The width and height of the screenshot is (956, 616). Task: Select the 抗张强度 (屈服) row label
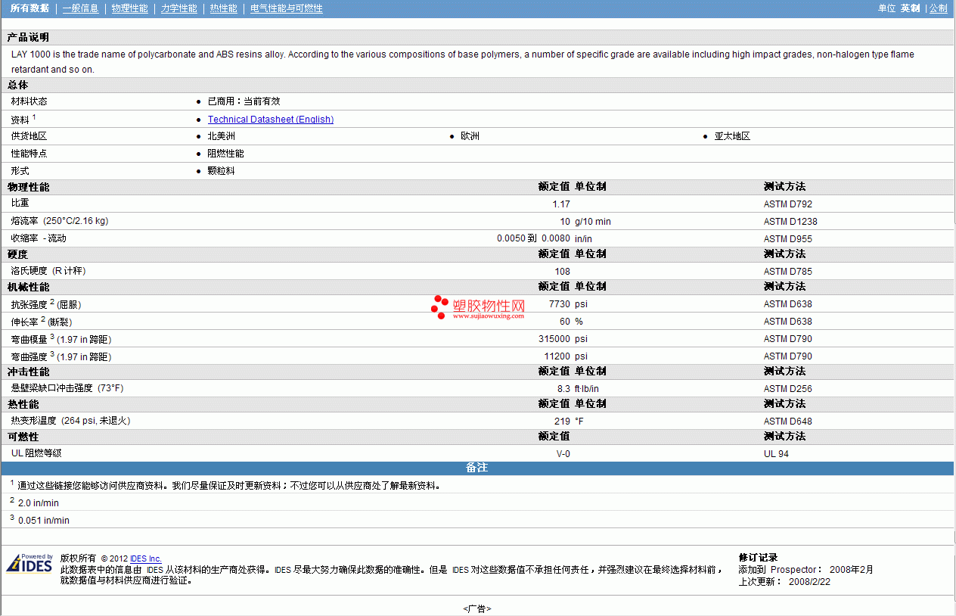tap(46, 303)
